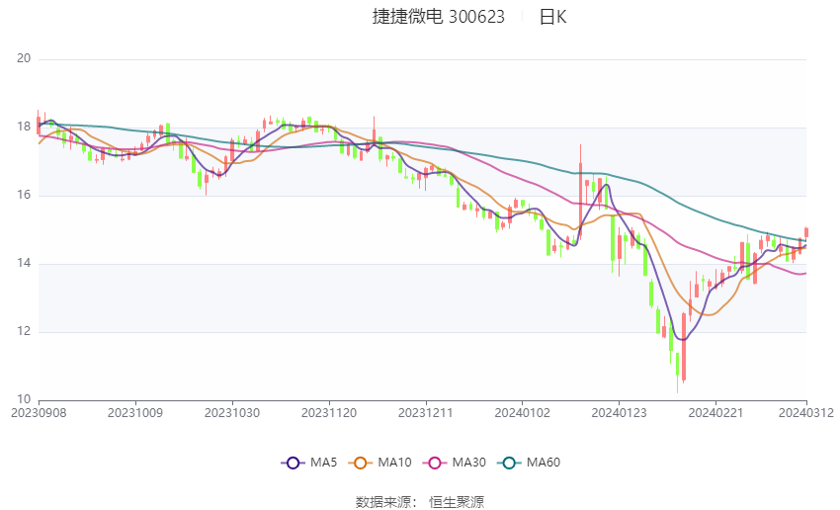
Task: Click the 20231009 date axis label
Action: click(x=135, y=413)
